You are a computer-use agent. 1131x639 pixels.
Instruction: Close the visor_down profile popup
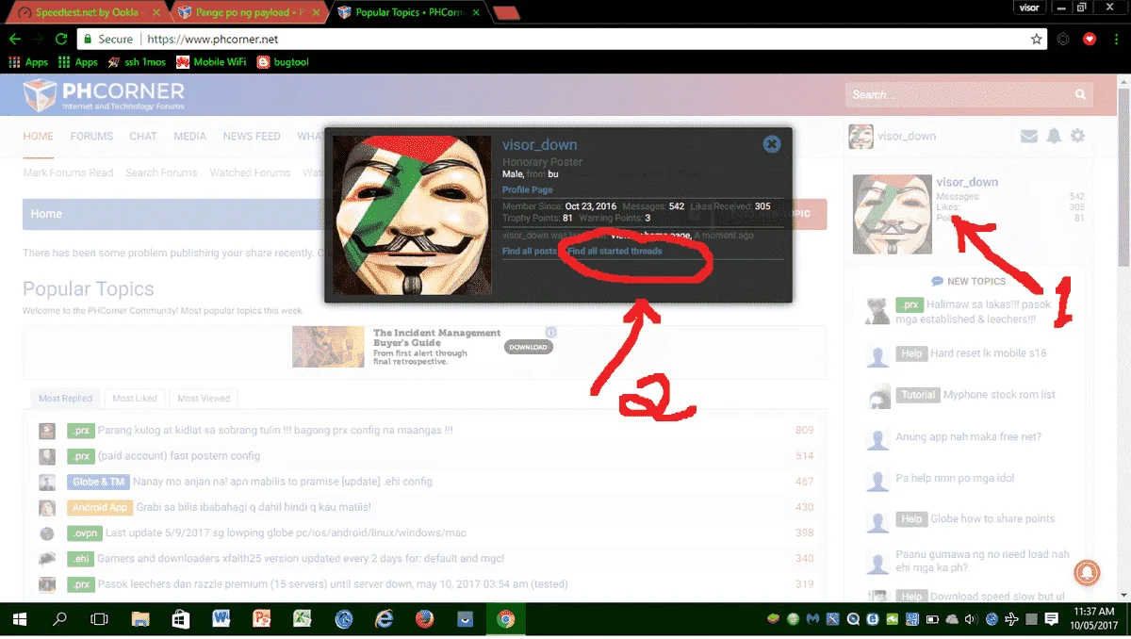[x=772, y=144]
